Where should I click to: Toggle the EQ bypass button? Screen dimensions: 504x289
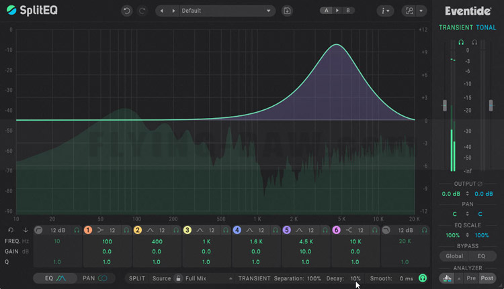[x=482, y=256]
